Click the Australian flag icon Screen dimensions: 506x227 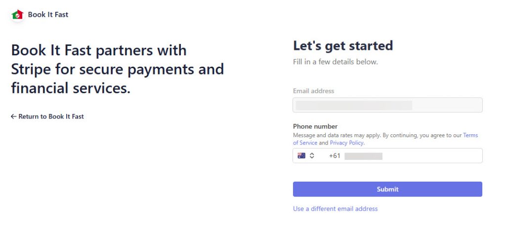click(301, 156)
